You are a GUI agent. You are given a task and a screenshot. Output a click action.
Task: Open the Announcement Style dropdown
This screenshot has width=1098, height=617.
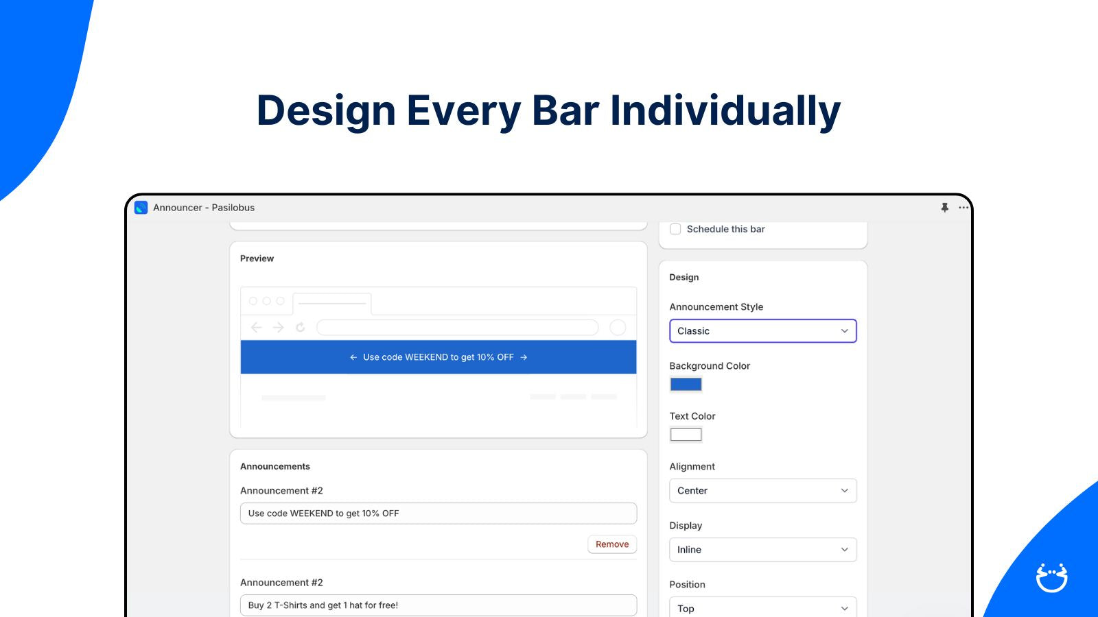[x=763, y=331]
